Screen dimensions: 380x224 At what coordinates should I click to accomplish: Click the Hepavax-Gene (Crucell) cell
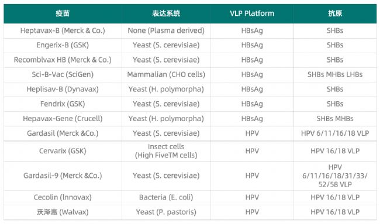[x=63, y=119]
